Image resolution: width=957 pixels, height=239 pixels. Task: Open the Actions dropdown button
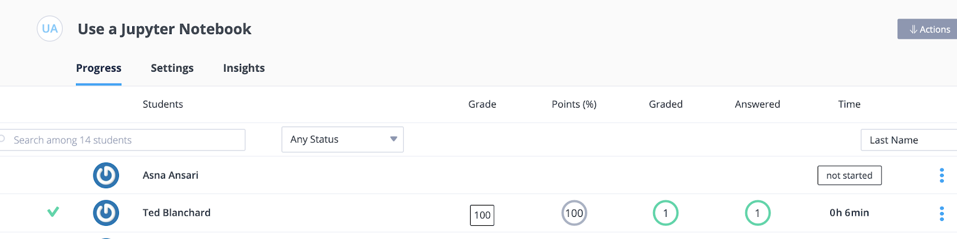927,29
